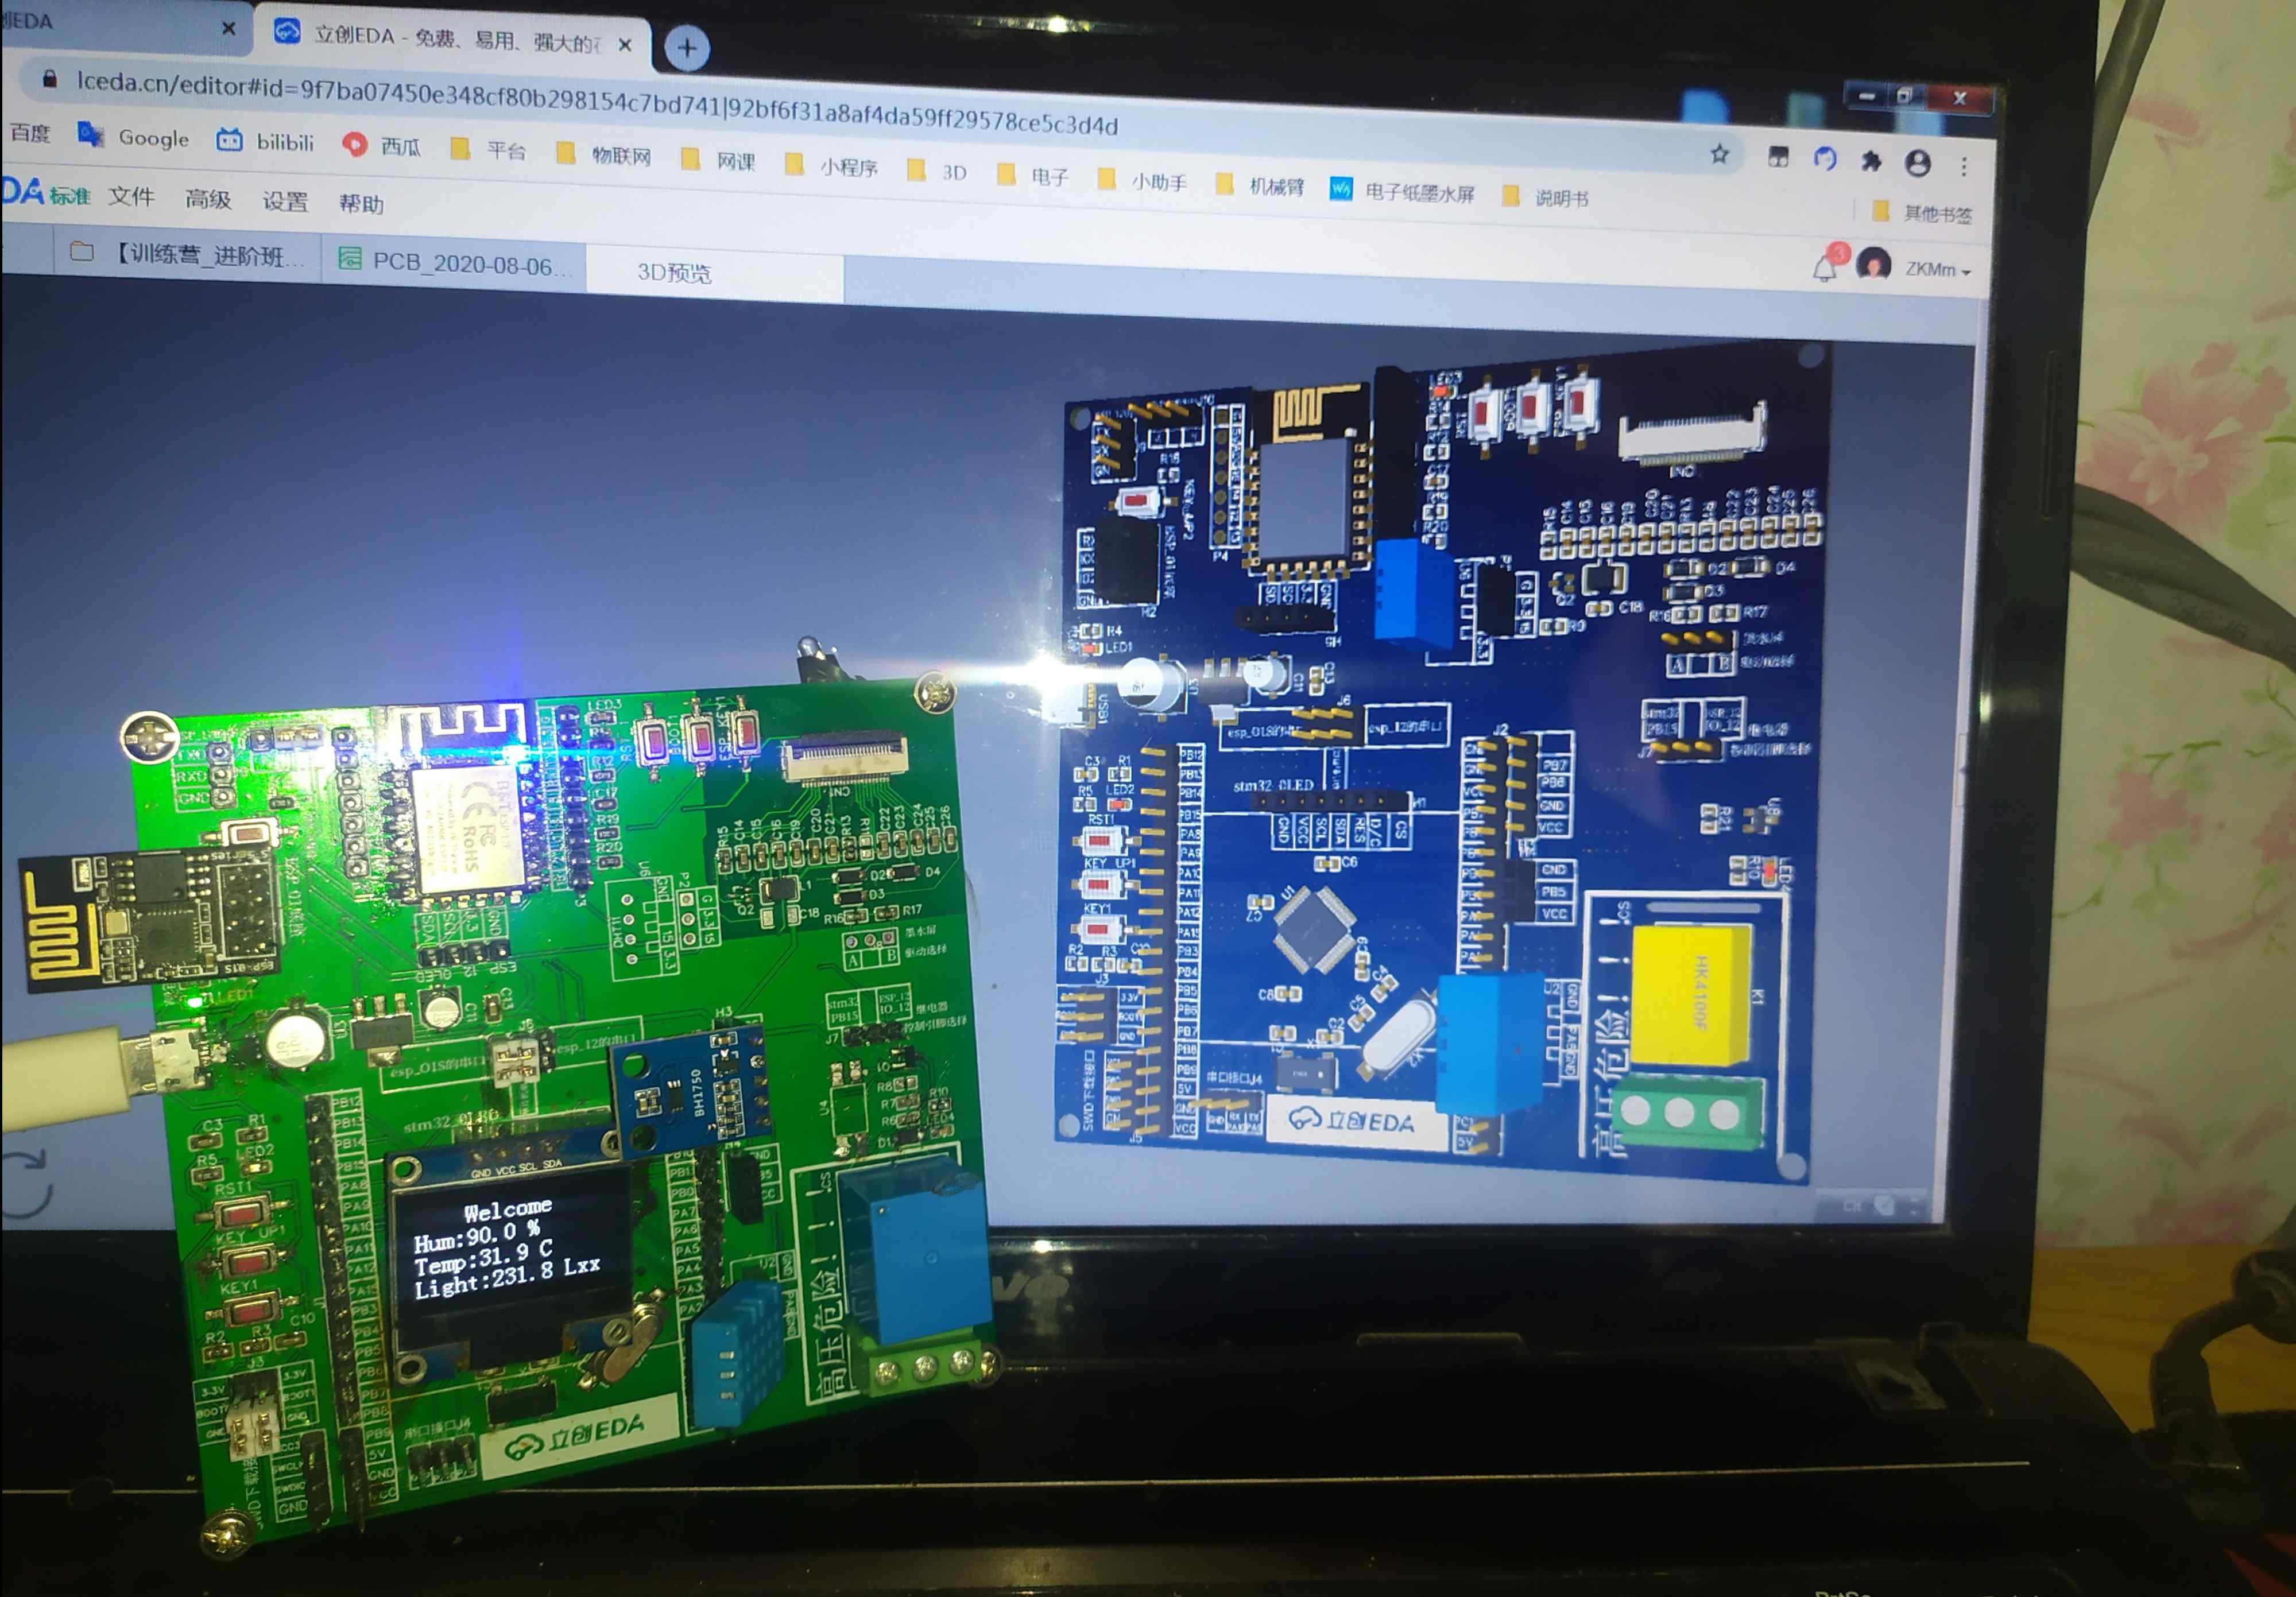Click the site lock icon in address bar
The height and width of the screenshot is (1597, 2296).
point(49,79)
